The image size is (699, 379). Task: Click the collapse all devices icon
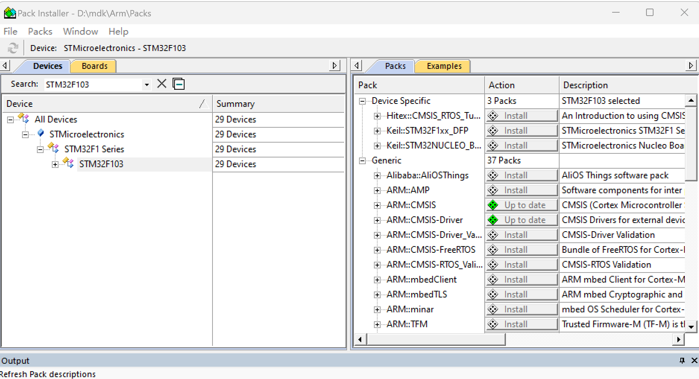[x=179, y=84]
